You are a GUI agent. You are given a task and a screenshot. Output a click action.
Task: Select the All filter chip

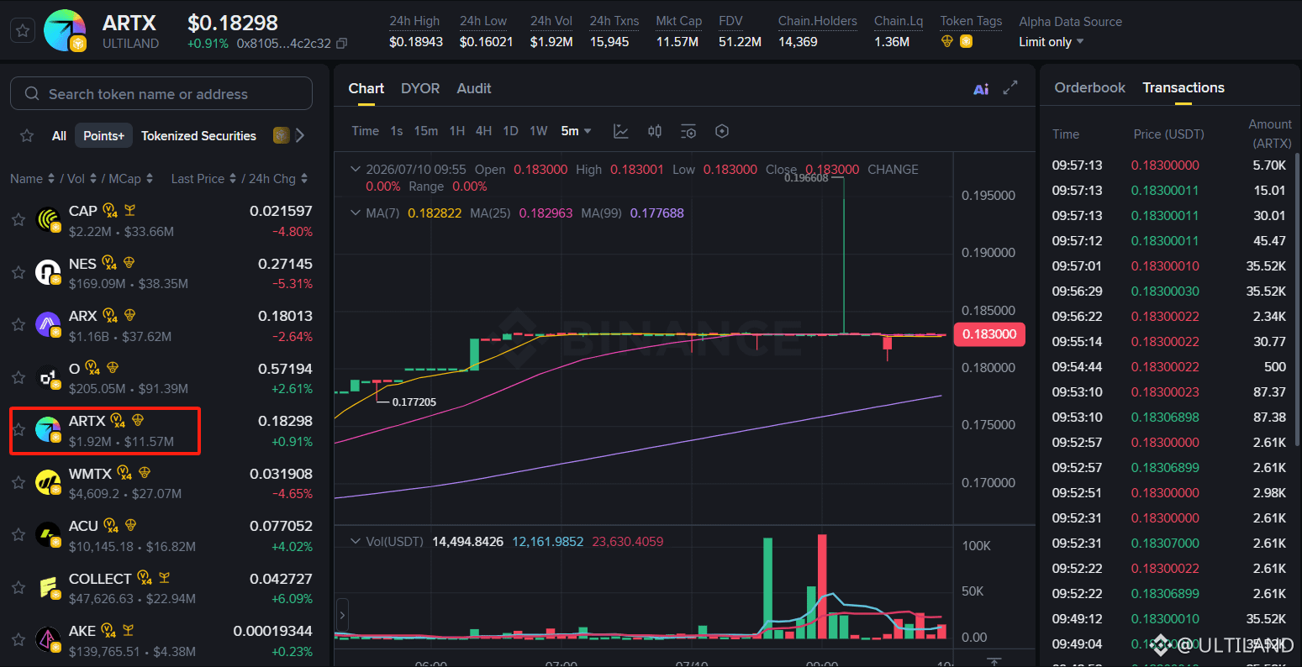point(59,135)
